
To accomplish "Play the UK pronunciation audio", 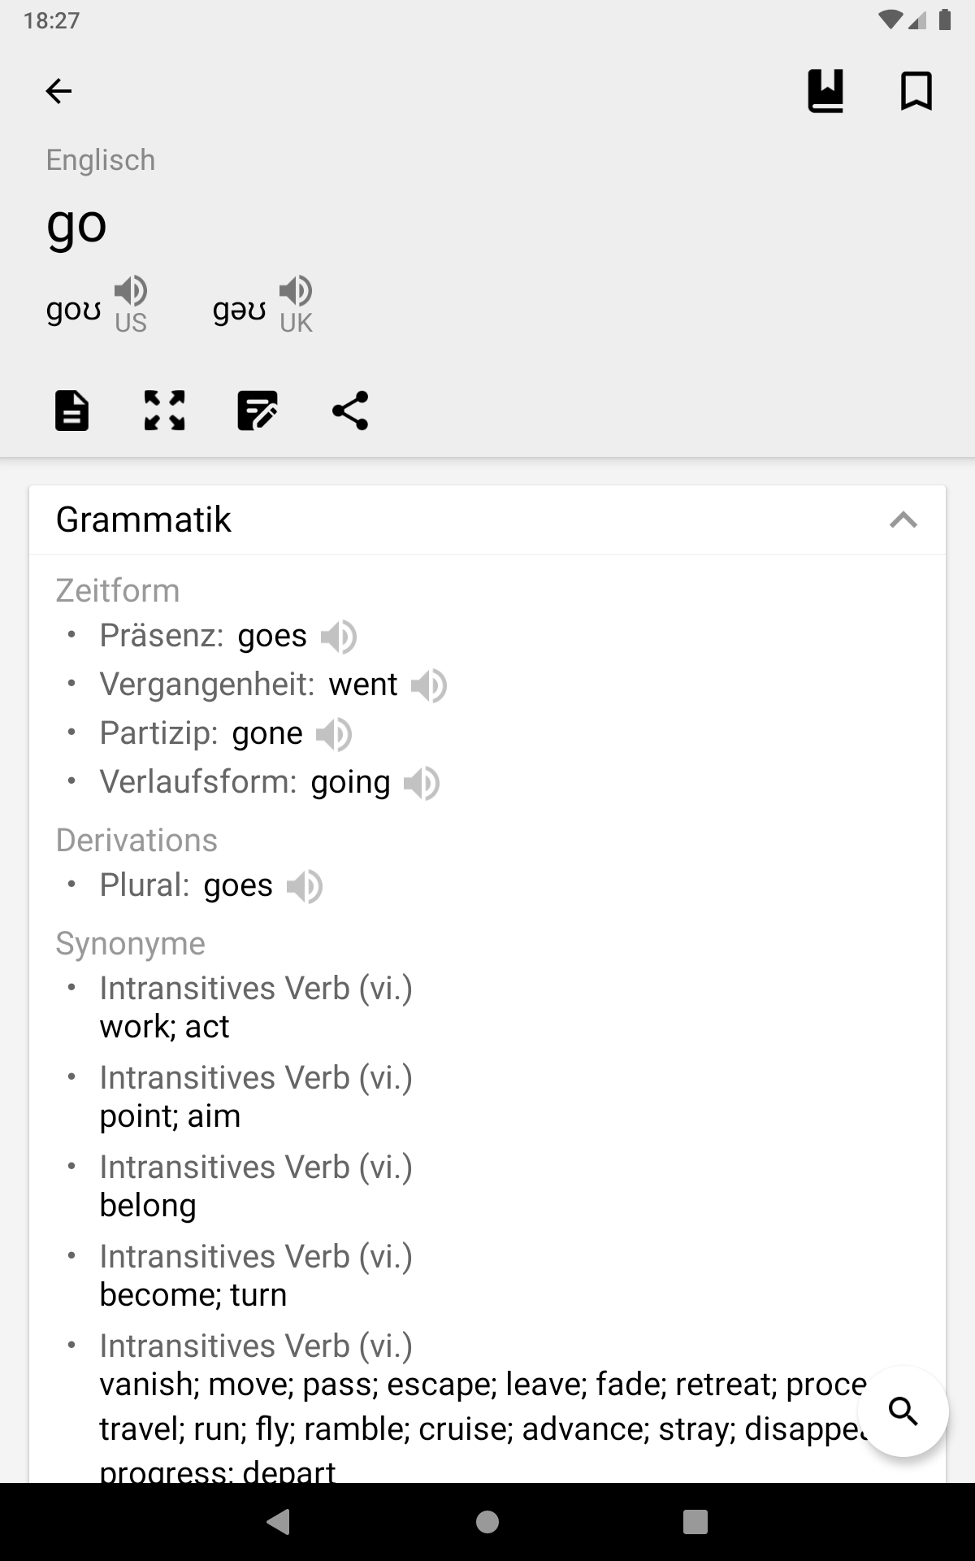I will click(295, 291).
